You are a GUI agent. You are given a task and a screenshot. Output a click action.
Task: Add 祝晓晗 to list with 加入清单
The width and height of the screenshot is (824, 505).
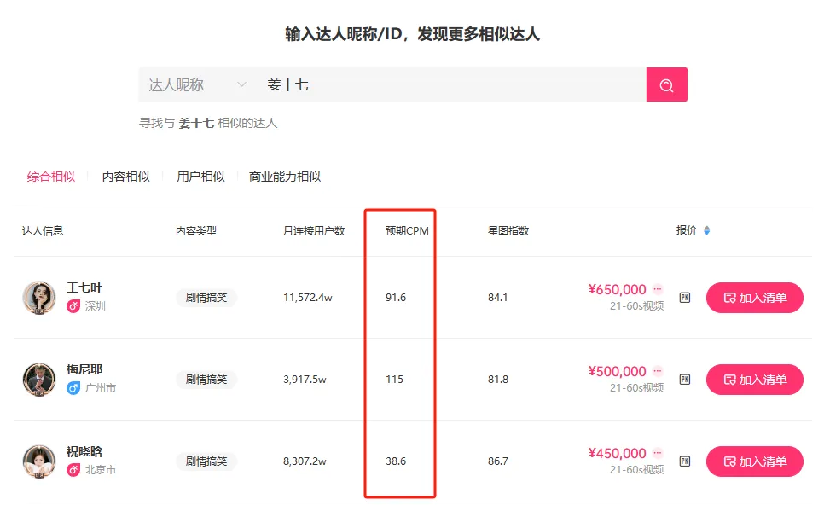click(x=754, y=461)
